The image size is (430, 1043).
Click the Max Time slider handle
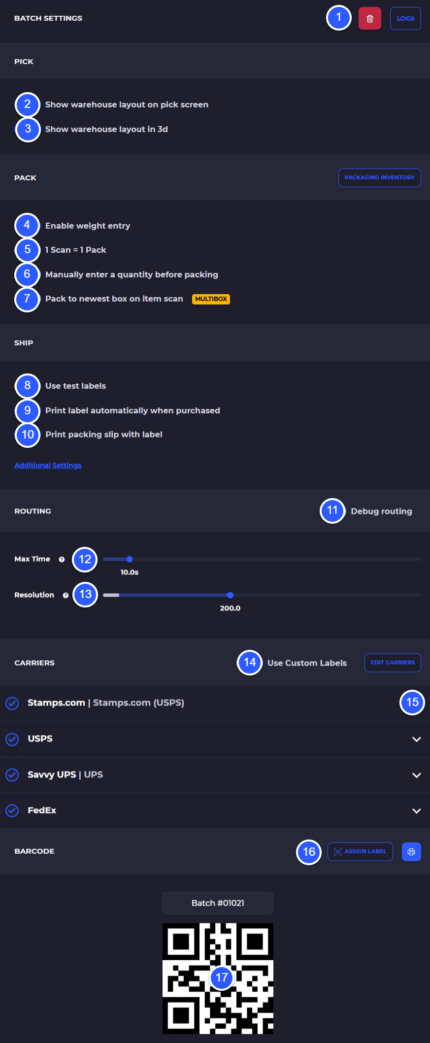130,559
